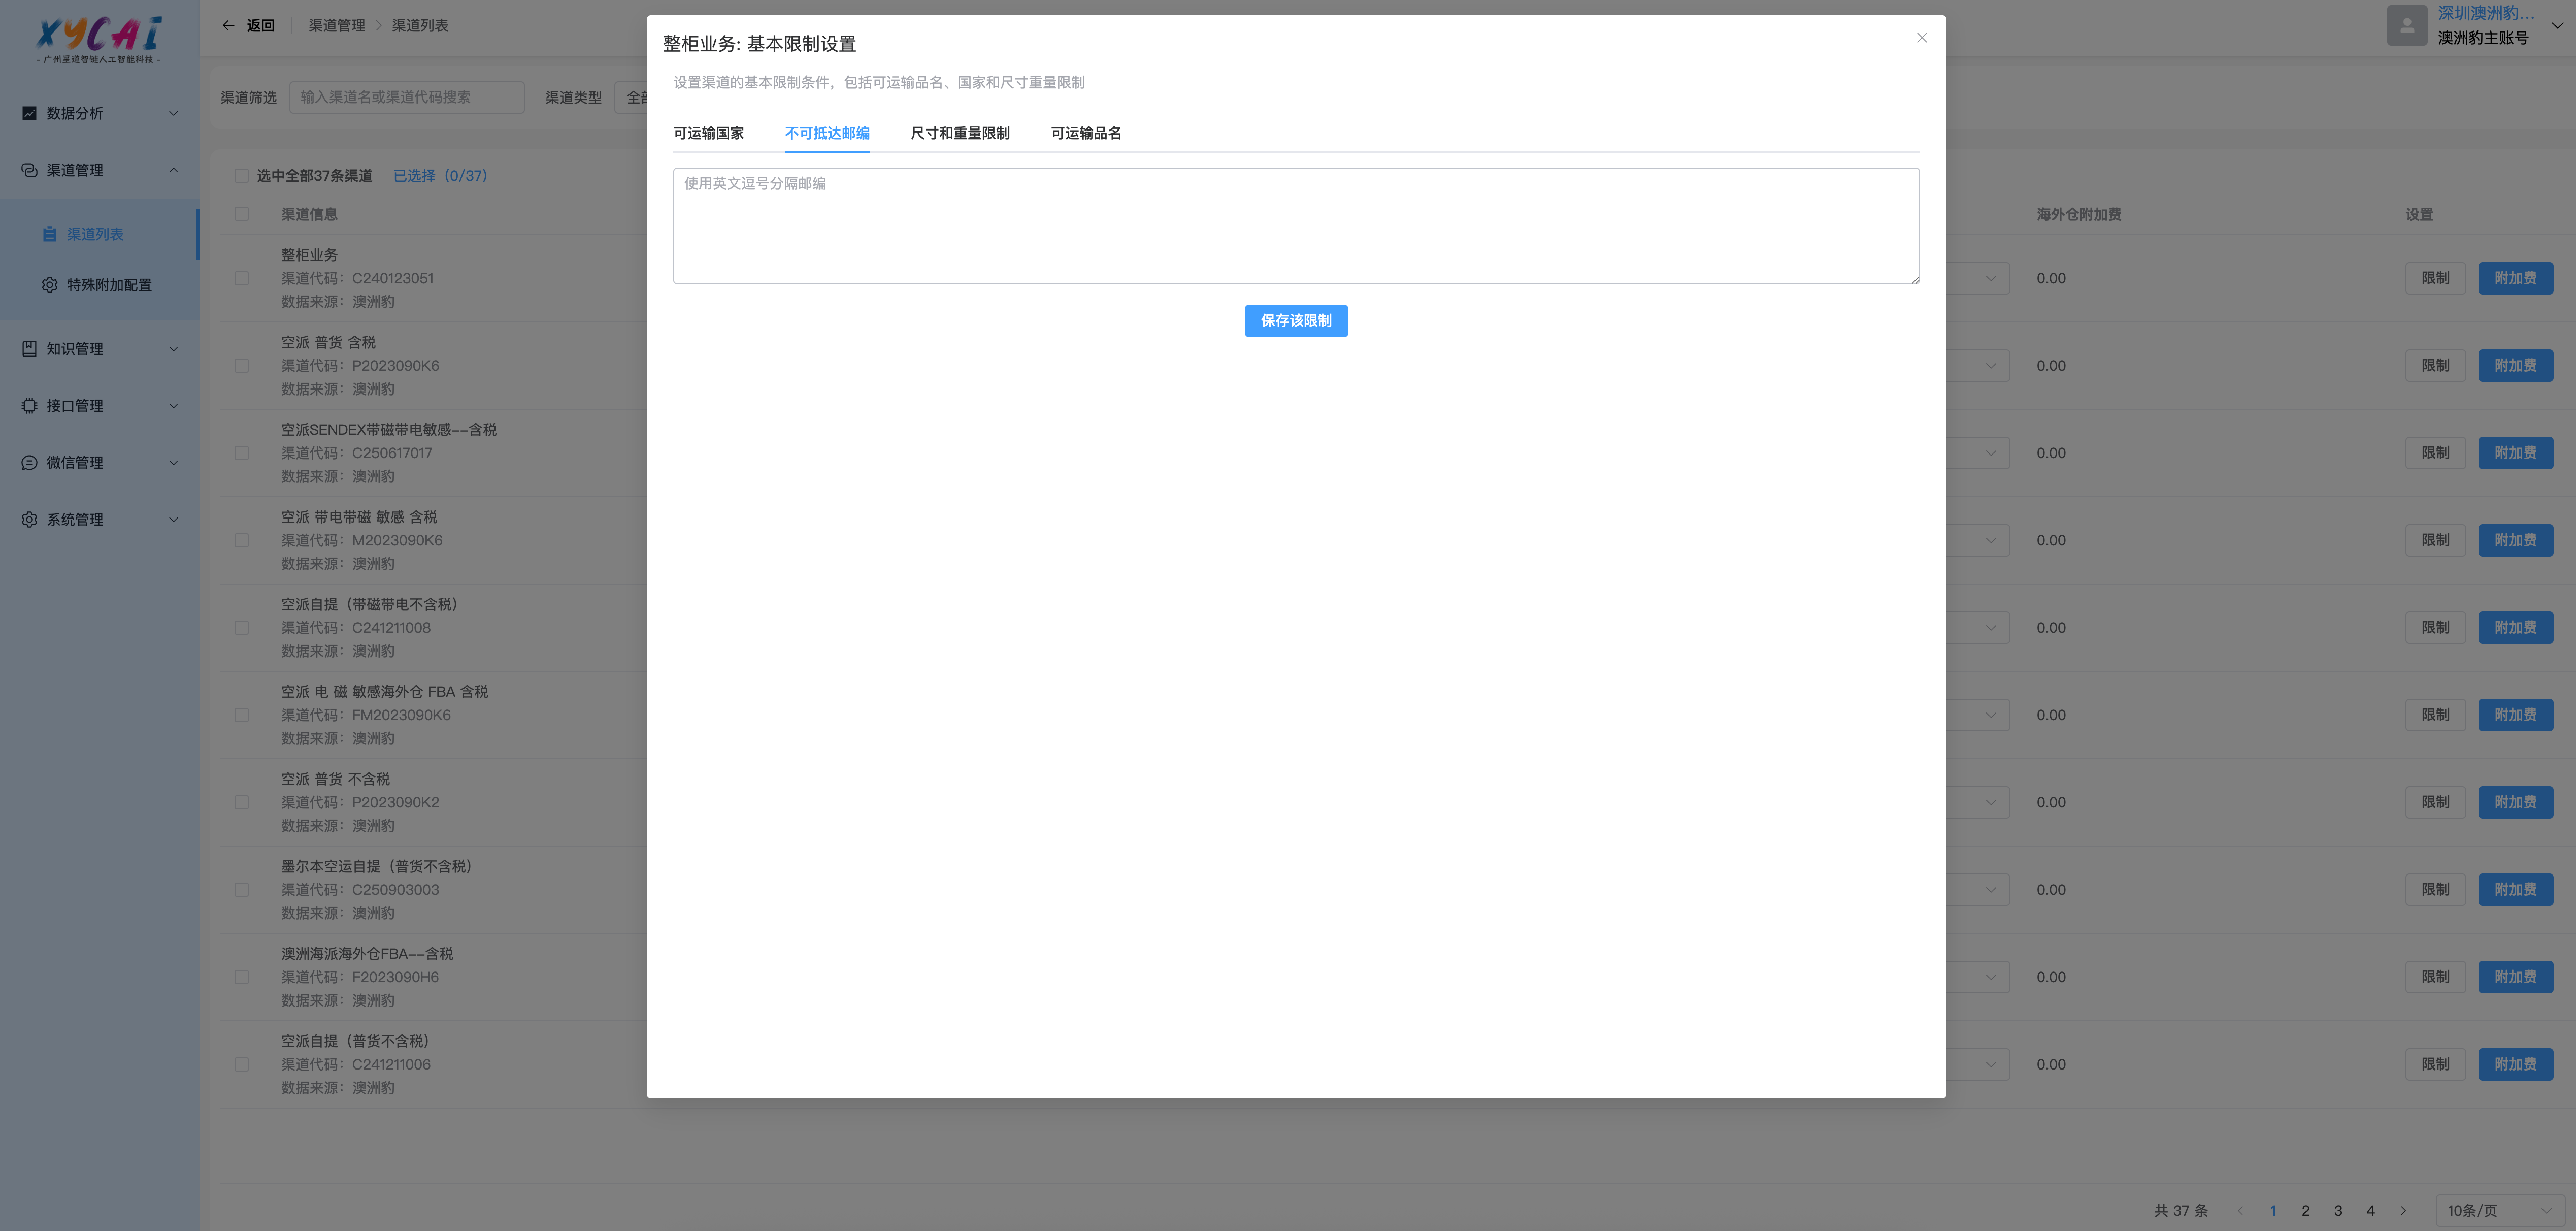Click the 特殊附加配置 gear icon
Screen dimensions: 2576x1231
[x=49, y=285]
